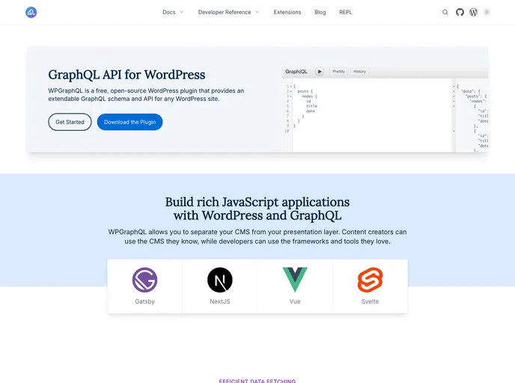Click the Vue logo
Image resolution: width=515 pixels, height=383 pixels.
coord(295,280)
